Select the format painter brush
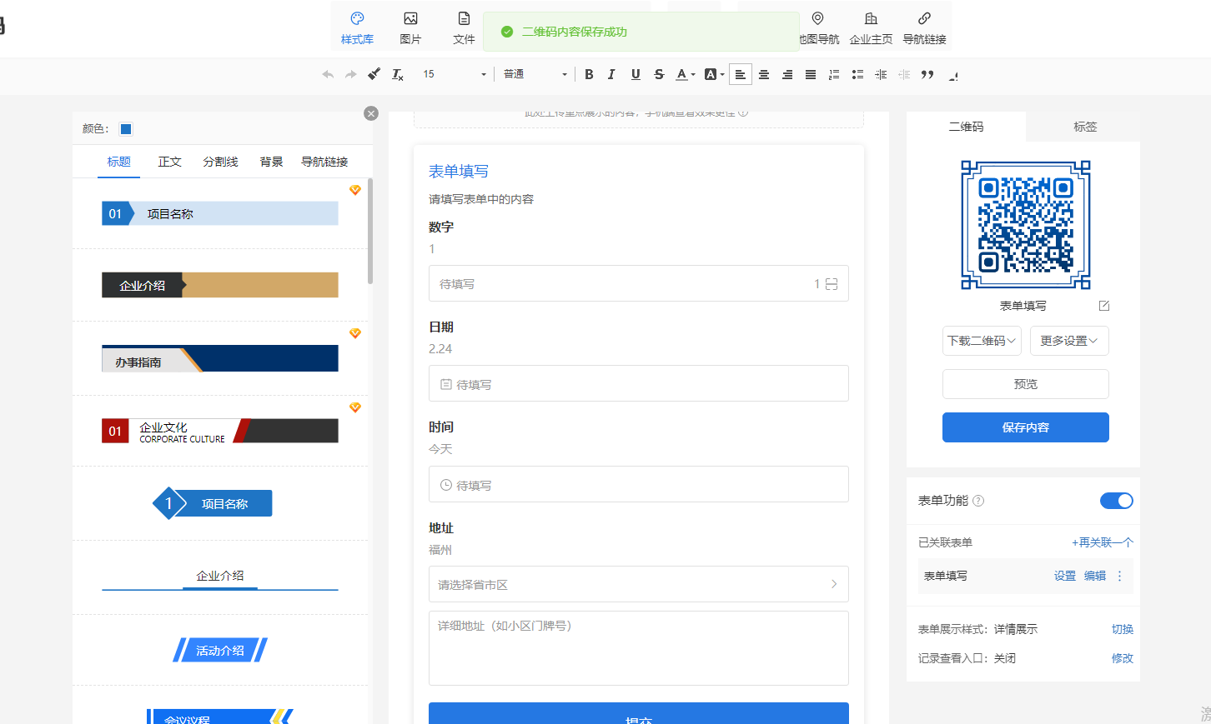 point(374,74)
